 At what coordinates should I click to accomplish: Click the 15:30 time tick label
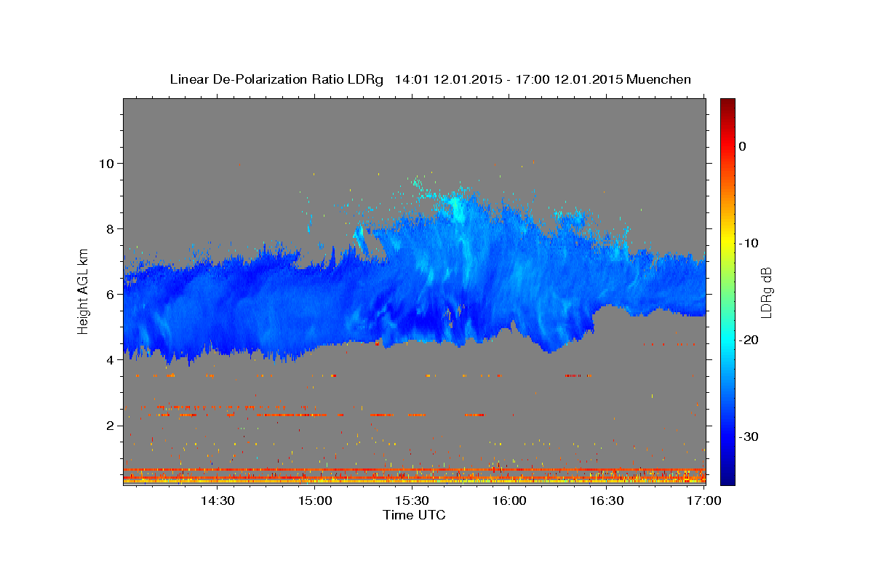tap(412, 501)
